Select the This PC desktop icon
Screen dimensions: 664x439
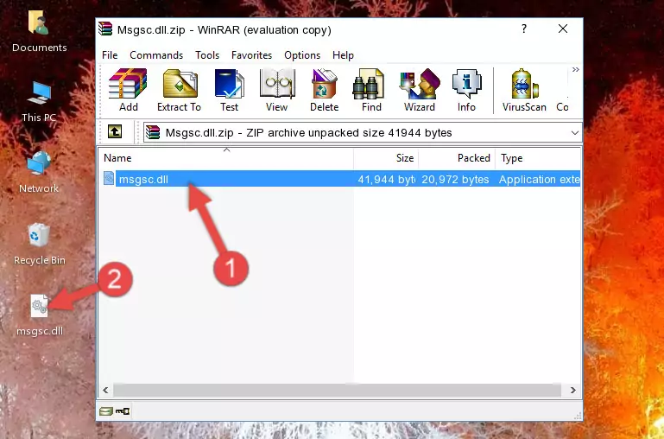click(x=39, y=102)
